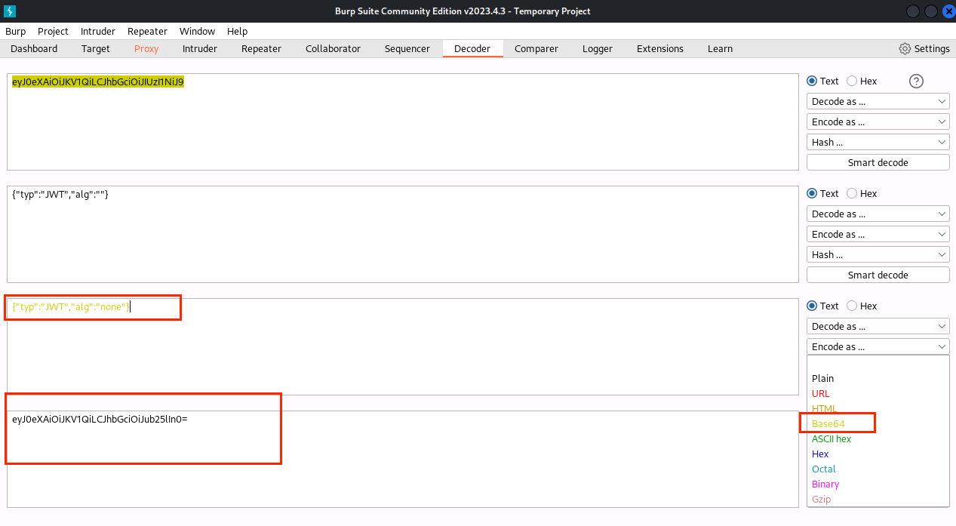The width and height of the screenshot is (956, 526).
Task: Open the Repeater menu in menu bar
Action: coord(147,31)
